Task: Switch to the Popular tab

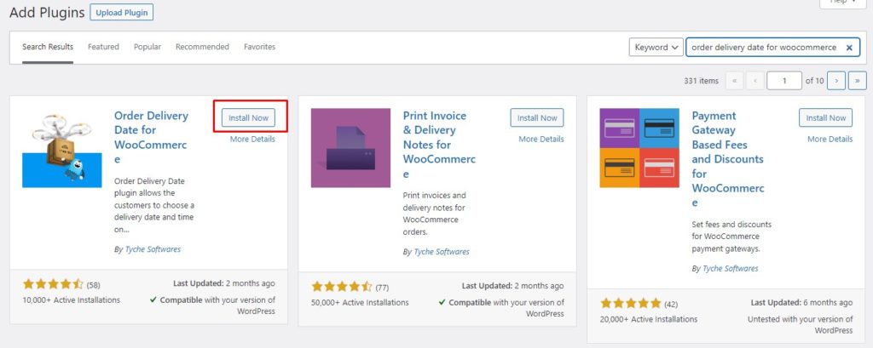Action: [147, 47]
